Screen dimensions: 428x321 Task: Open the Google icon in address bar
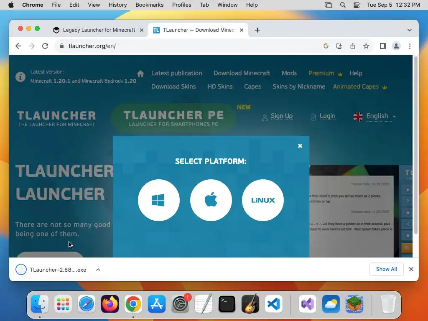(326, 46)
